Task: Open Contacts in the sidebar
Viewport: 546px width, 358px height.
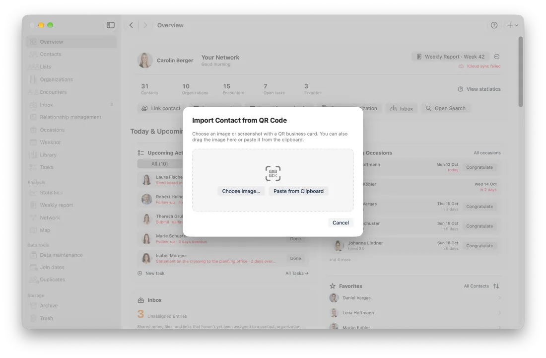Action: [71, 54]
